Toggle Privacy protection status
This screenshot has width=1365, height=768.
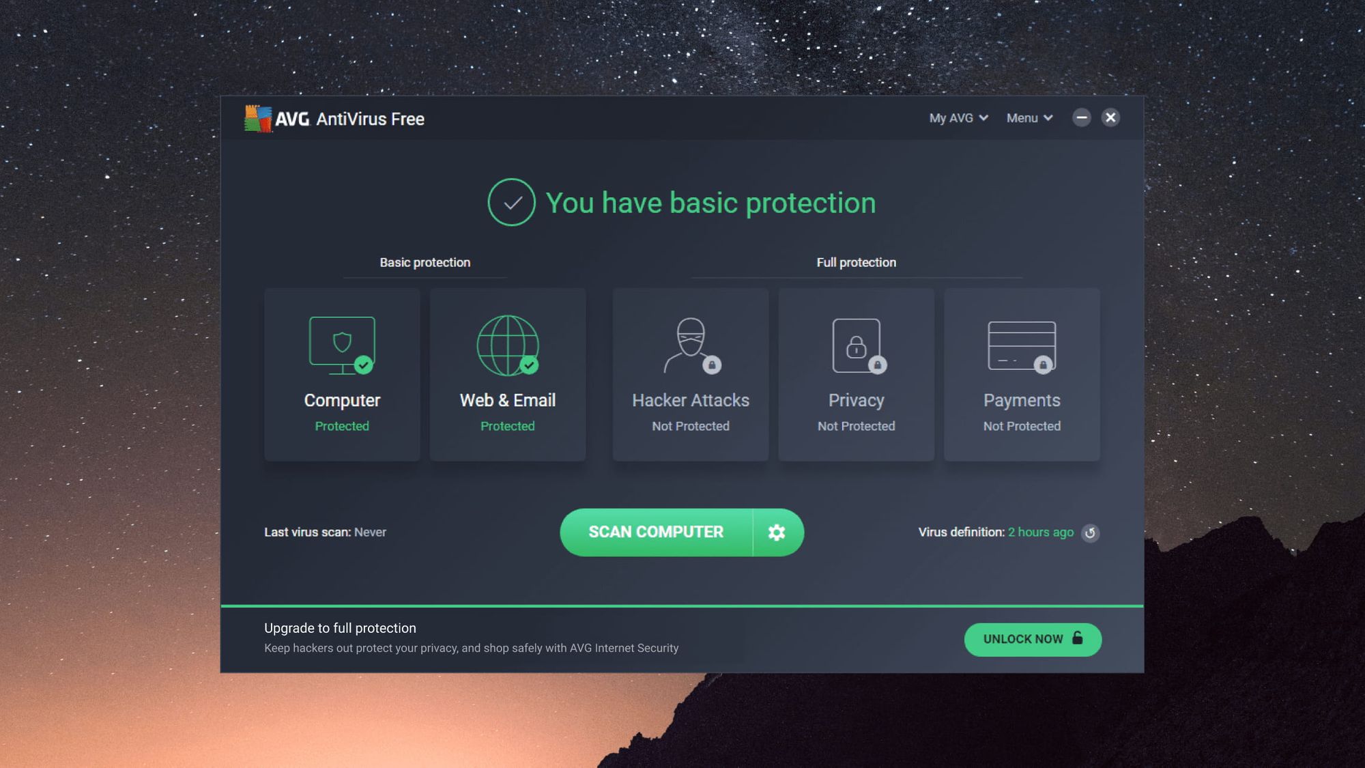856,373
